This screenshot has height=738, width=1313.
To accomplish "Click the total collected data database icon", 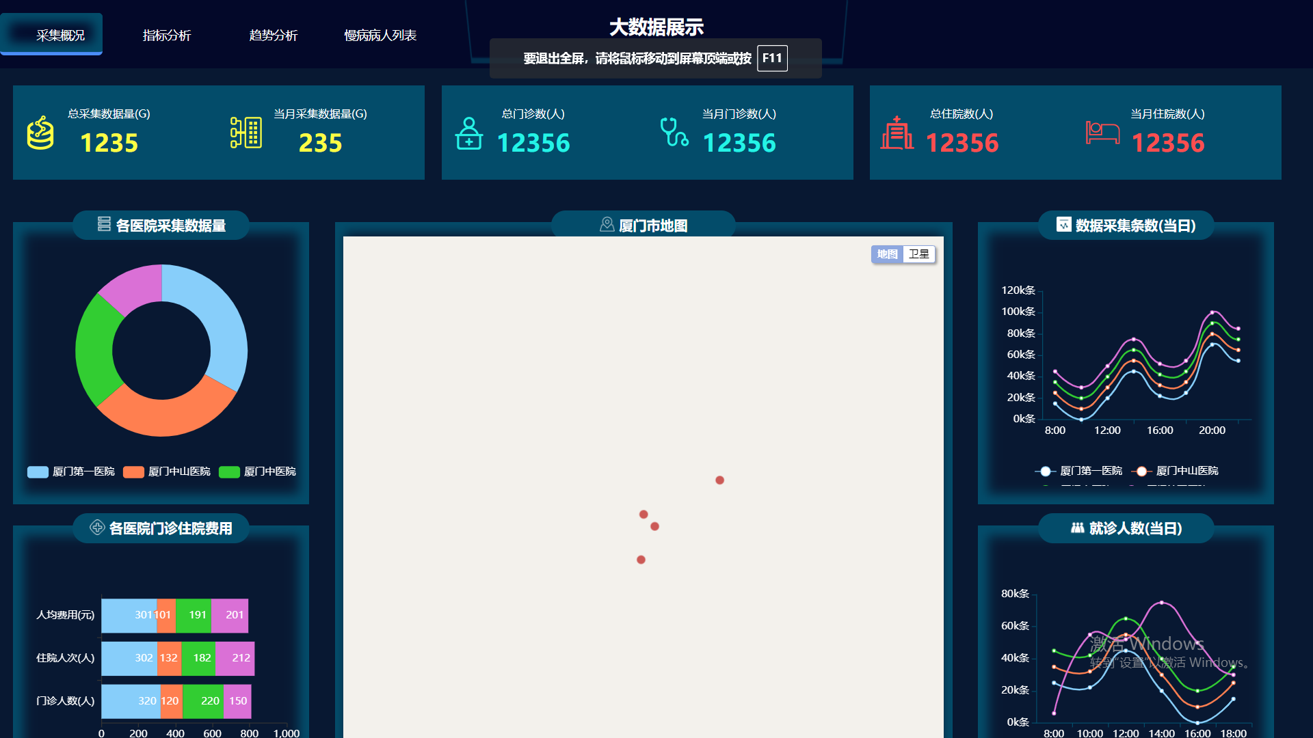I will pos(40,133).
